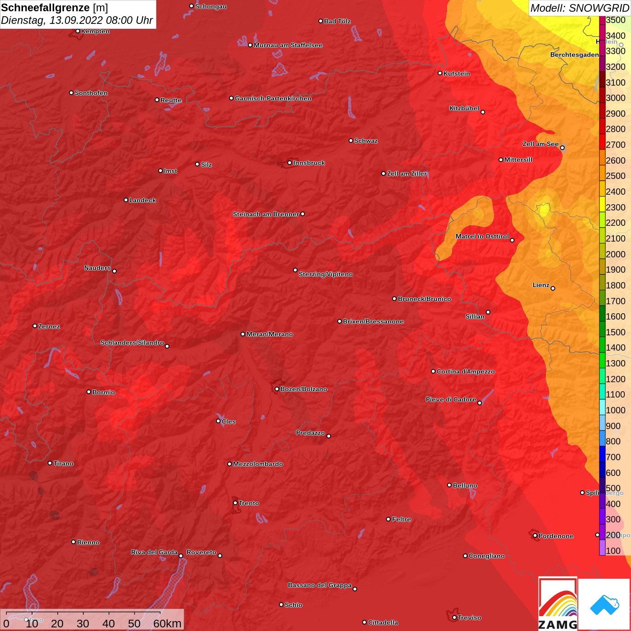Click the Cles label

click(229, 421)
